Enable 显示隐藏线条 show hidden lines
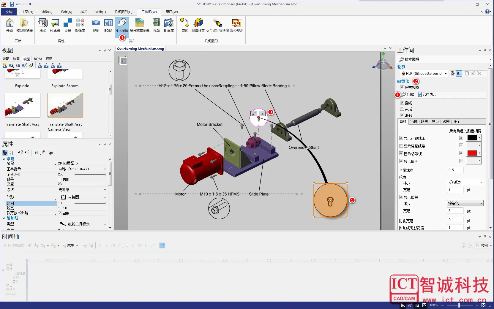The image size is (494, 309). (401, 146)
